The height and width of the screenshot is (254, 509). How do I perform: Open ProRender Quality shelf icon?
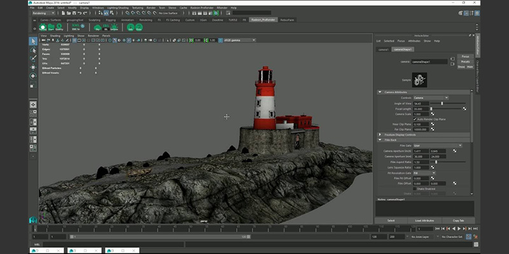click(x=59, y=27)
